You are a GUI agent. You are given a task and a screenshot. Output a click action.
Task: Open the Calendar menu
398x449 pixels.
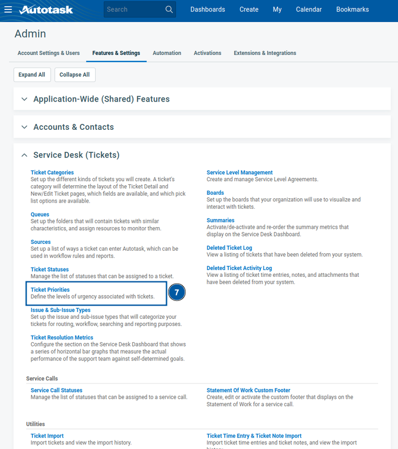(308, 9)
